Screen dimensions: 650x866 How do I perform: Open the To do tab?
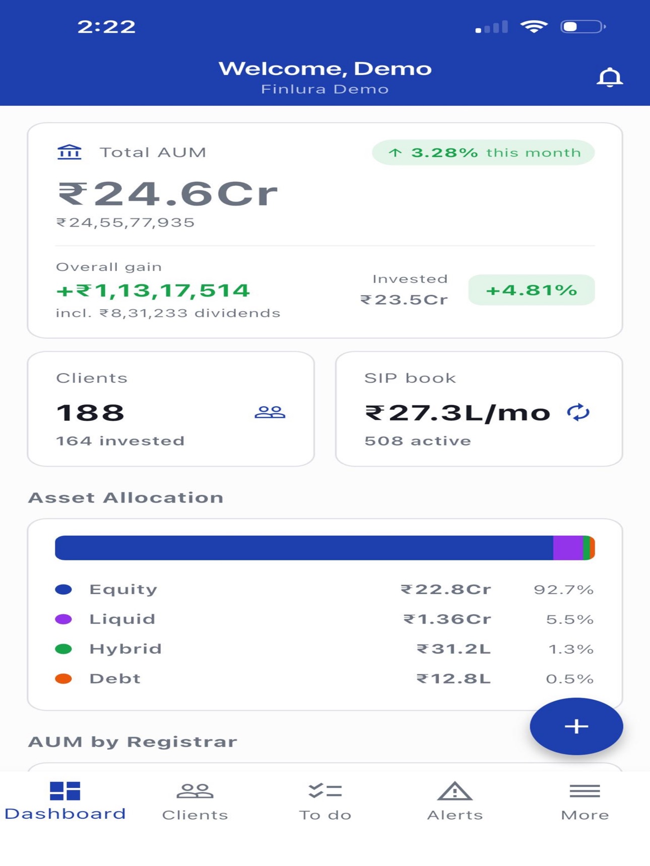[x=325, y=801]
